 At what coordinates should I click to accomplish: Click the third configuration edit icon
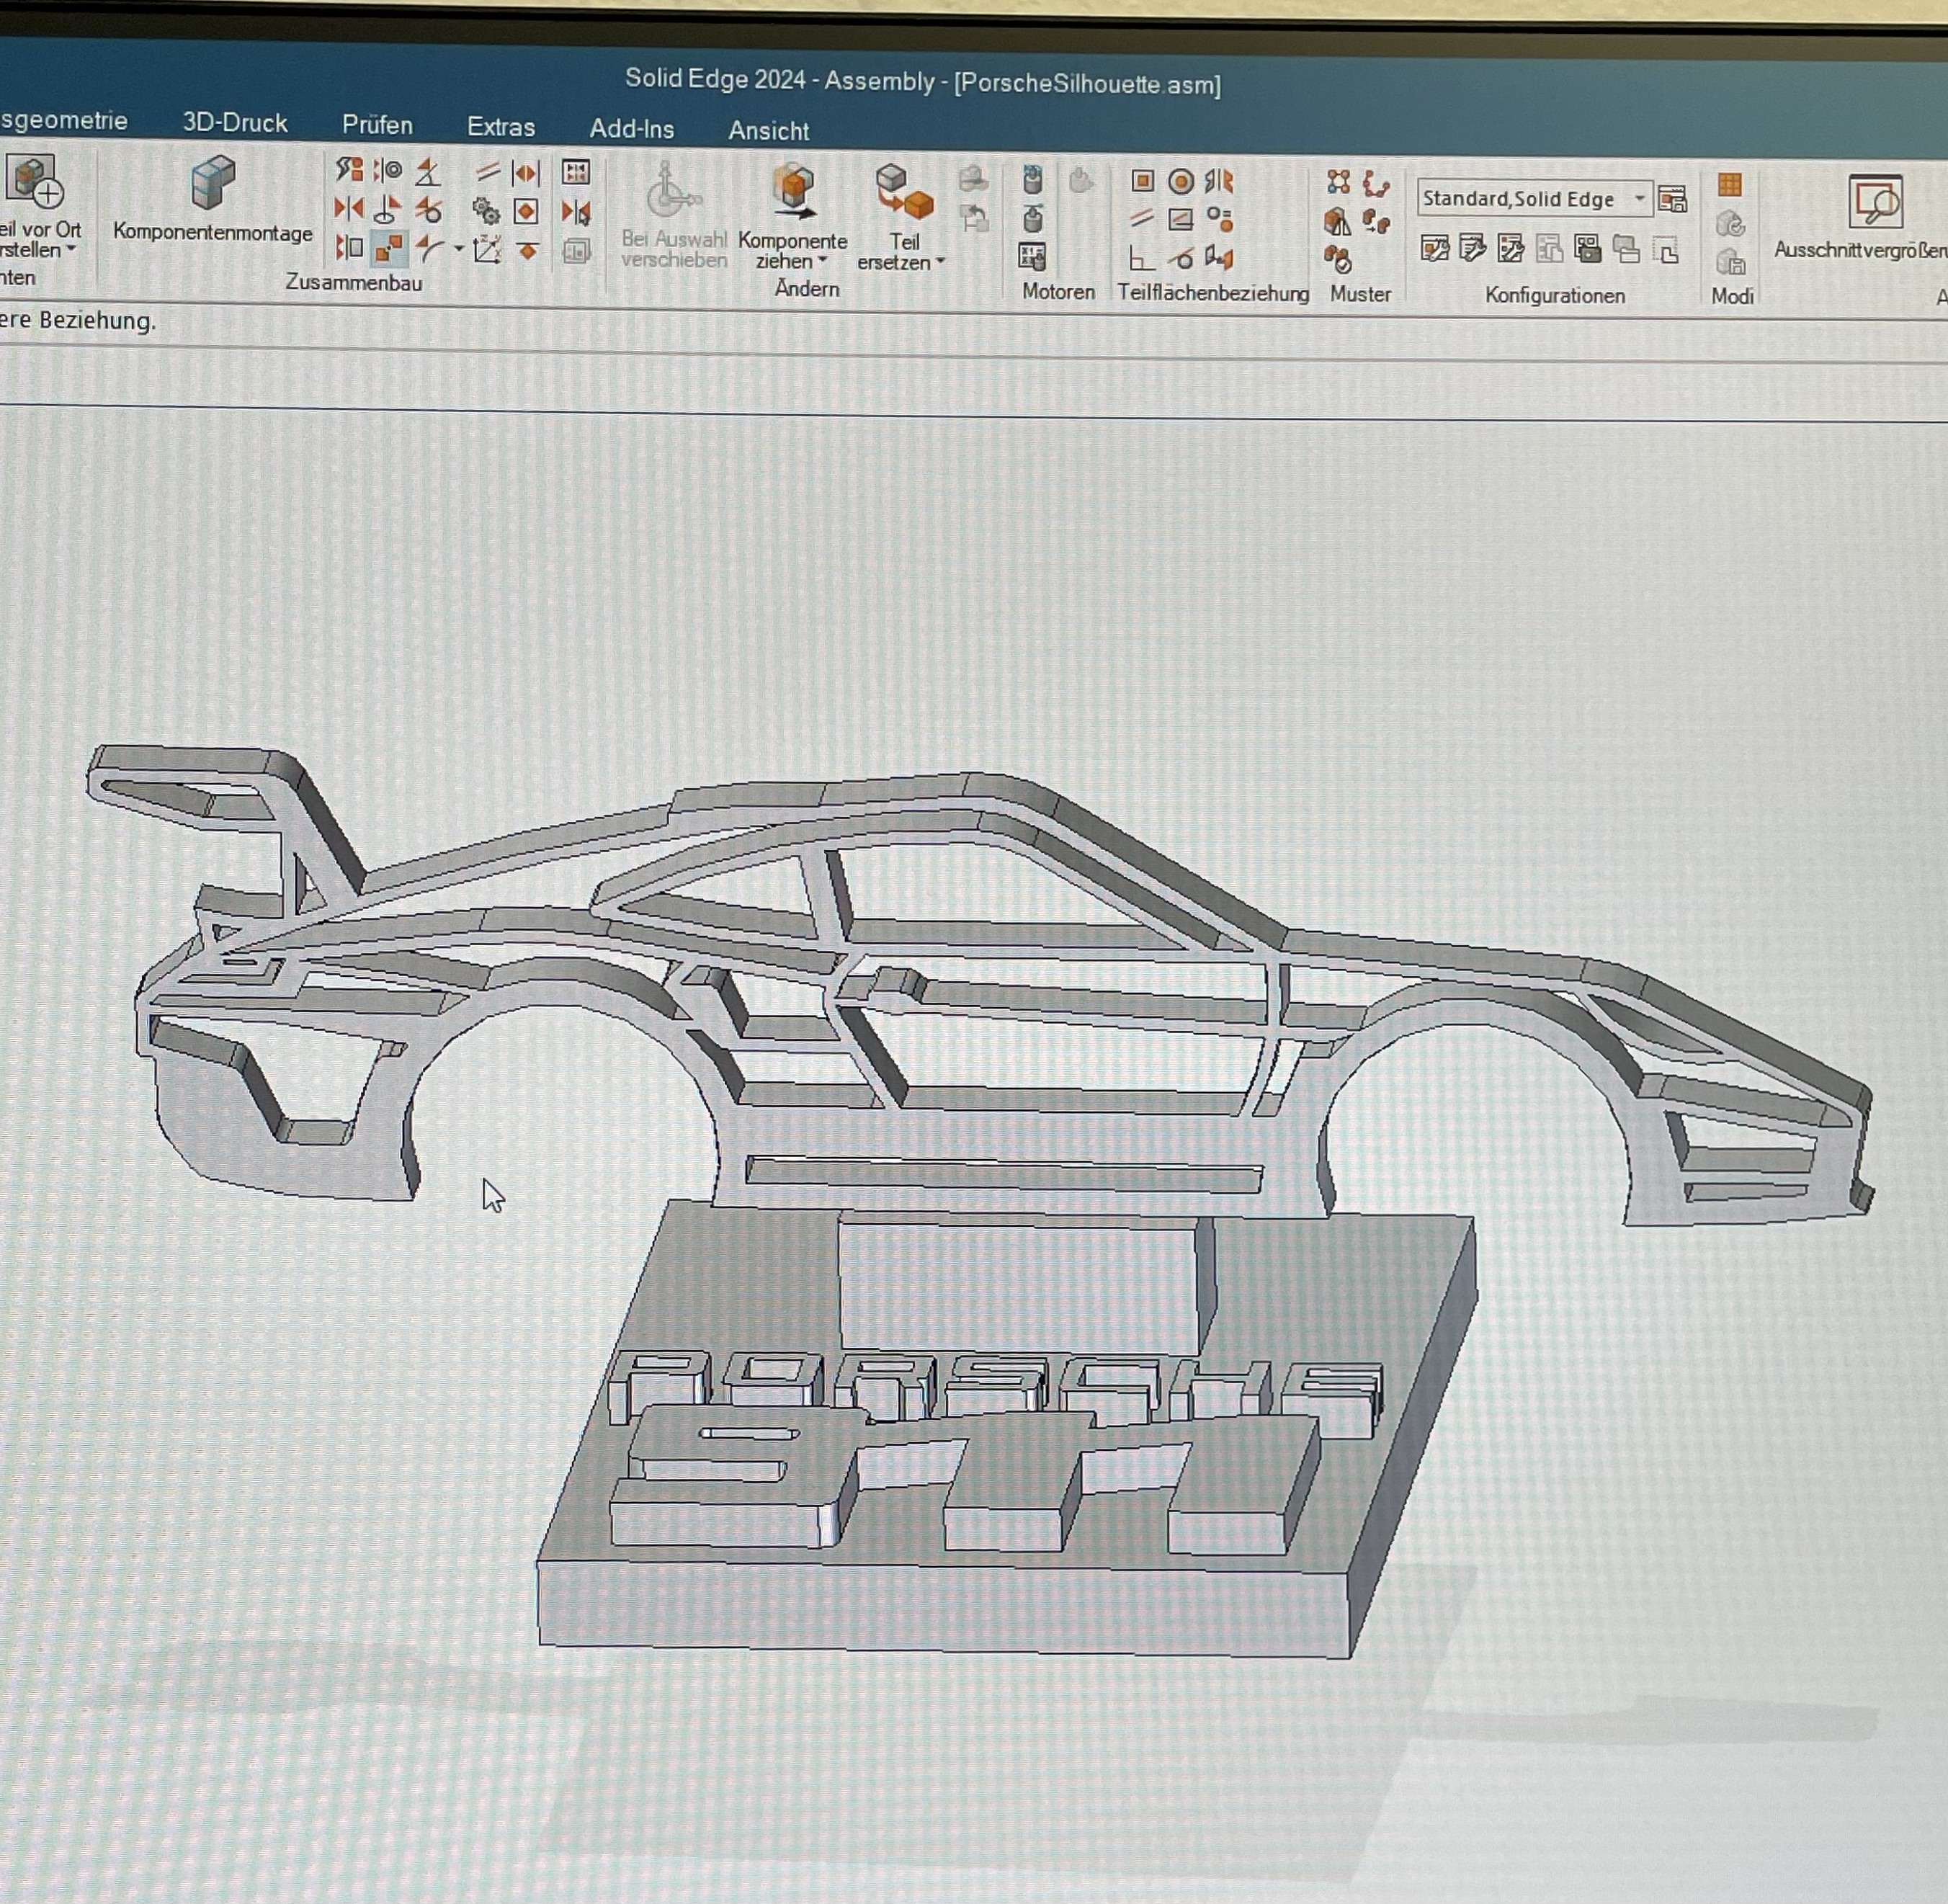pos(1511,248)
